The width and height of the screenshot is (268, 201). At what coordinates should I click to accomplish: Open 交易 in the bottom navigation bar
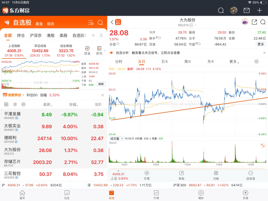245,195
